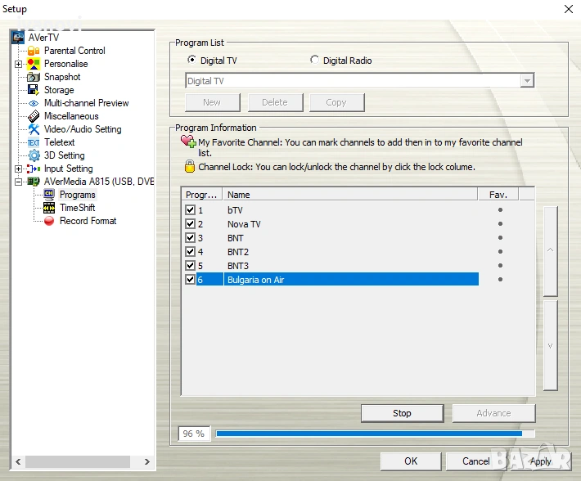
Task: Expand the Input Setting tree node
Action: (x=18, y=169)
